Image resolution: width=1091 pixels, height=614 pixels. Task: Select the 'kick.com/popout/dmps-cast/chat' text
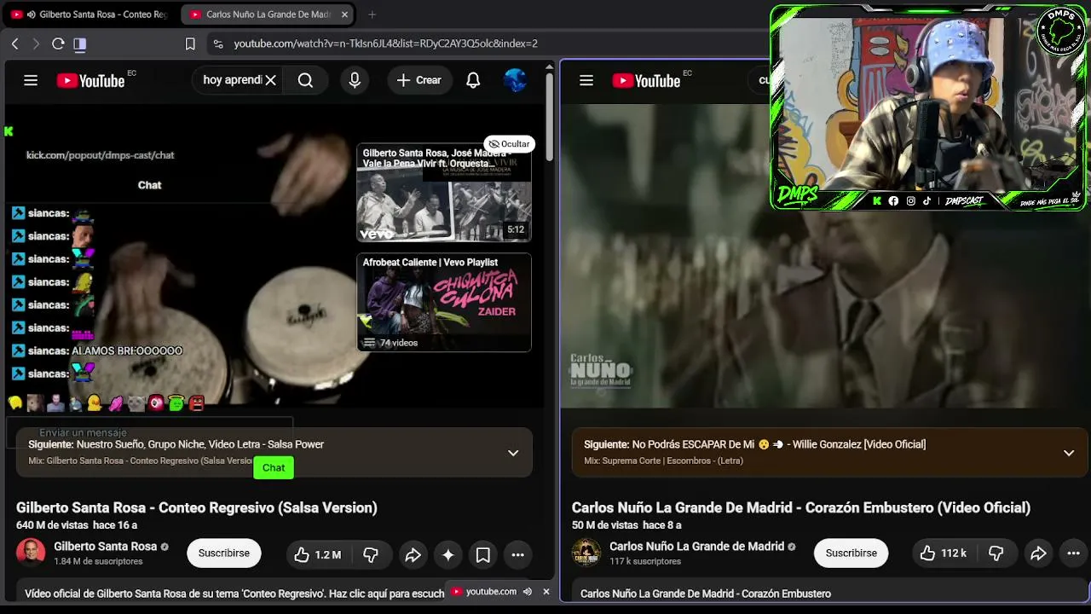click(x=100, y=155)
